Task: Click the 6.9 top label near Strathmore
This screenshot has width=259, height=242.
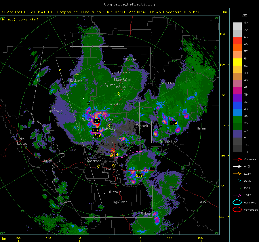Action: 139,176
